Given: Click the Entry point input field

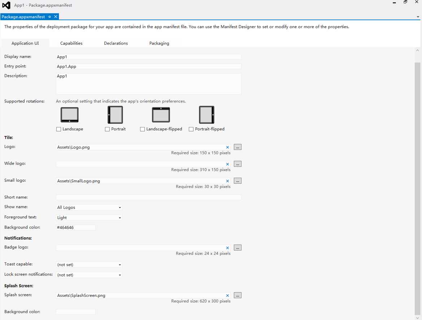Looking at the screenshot, I should point(149,66).
